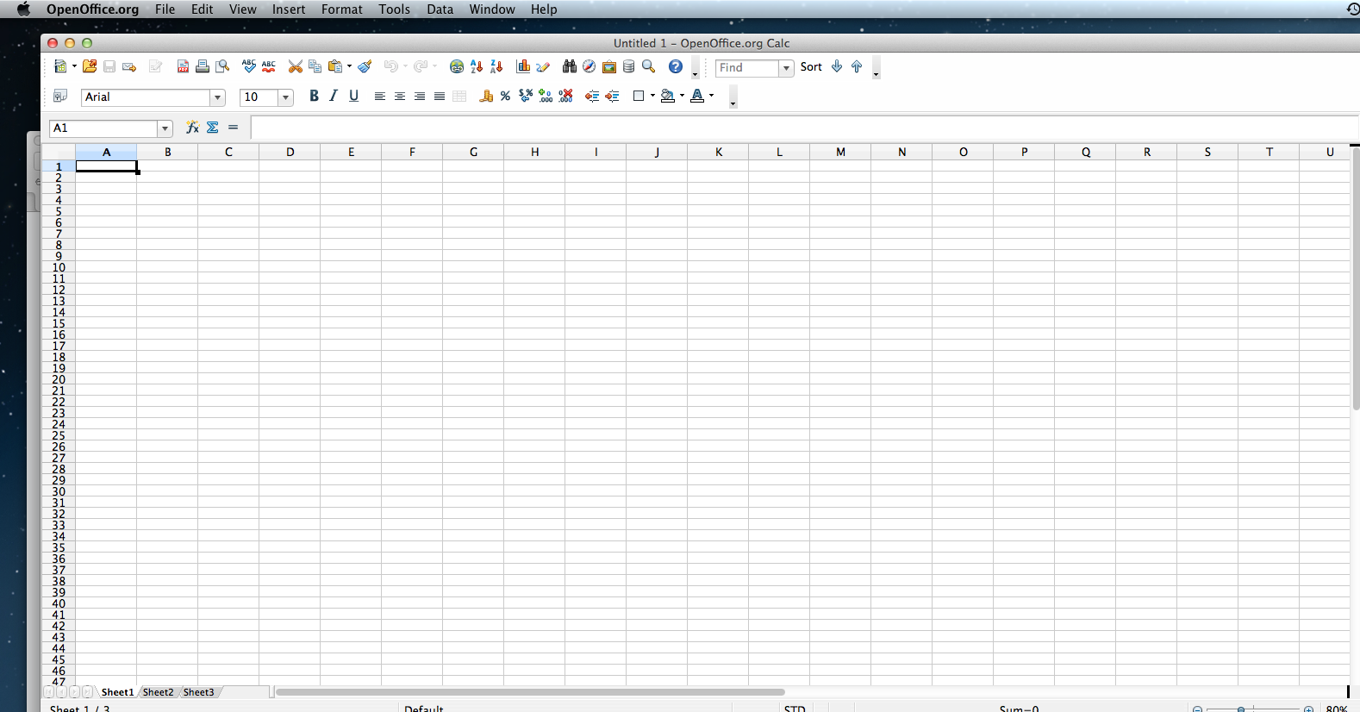1360x712 pixels.
Task: Cut the selected cells with scissors icon
Action: coord(296,66)
